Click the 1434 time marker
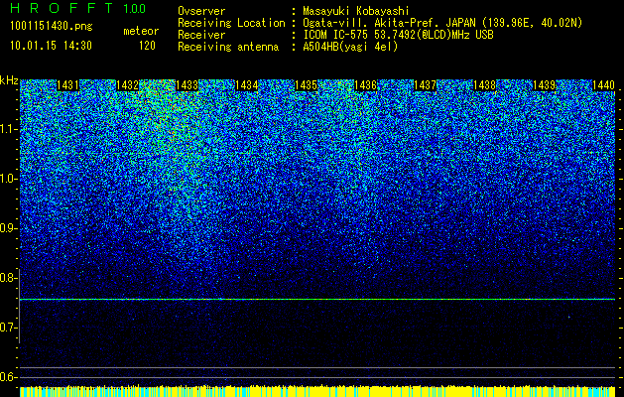The image size is (624, 397). coord(246,85)
